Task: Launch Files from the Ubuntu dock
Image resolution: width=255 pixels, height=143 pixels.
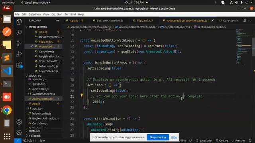Action: tap(7, 19)
